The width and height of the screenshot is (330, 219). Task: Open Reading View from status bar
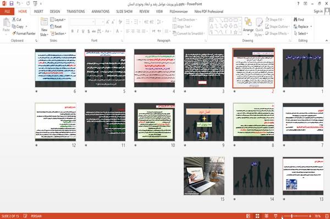[x=266, y=216]
